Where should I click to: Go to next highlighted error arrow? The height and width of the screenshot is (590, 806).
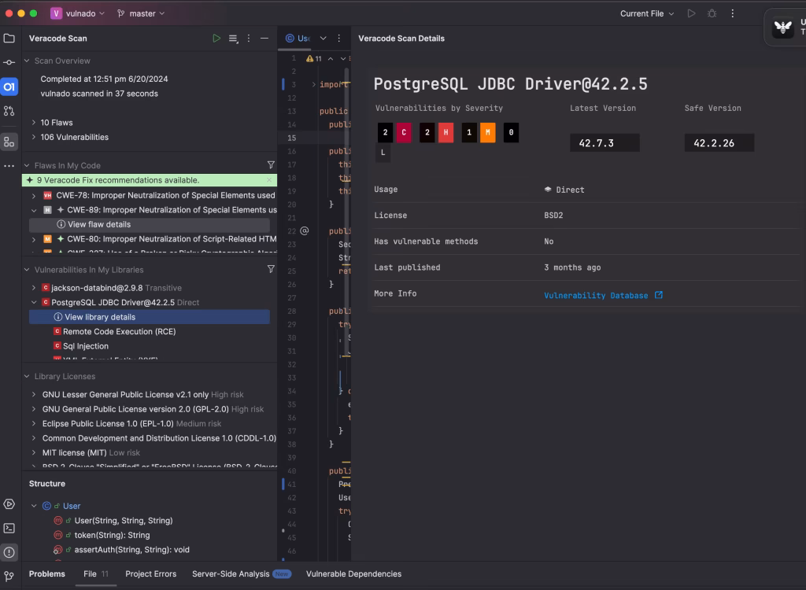(343, 58)
